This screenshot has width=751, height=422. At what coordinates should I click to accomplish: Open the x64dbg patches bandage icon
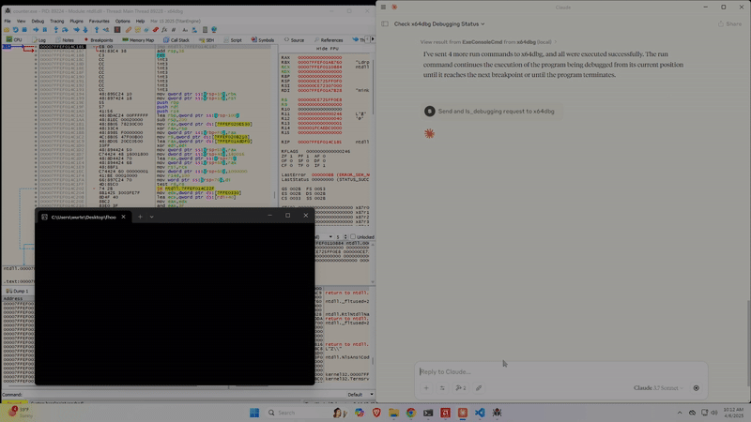tap(129, 30)
